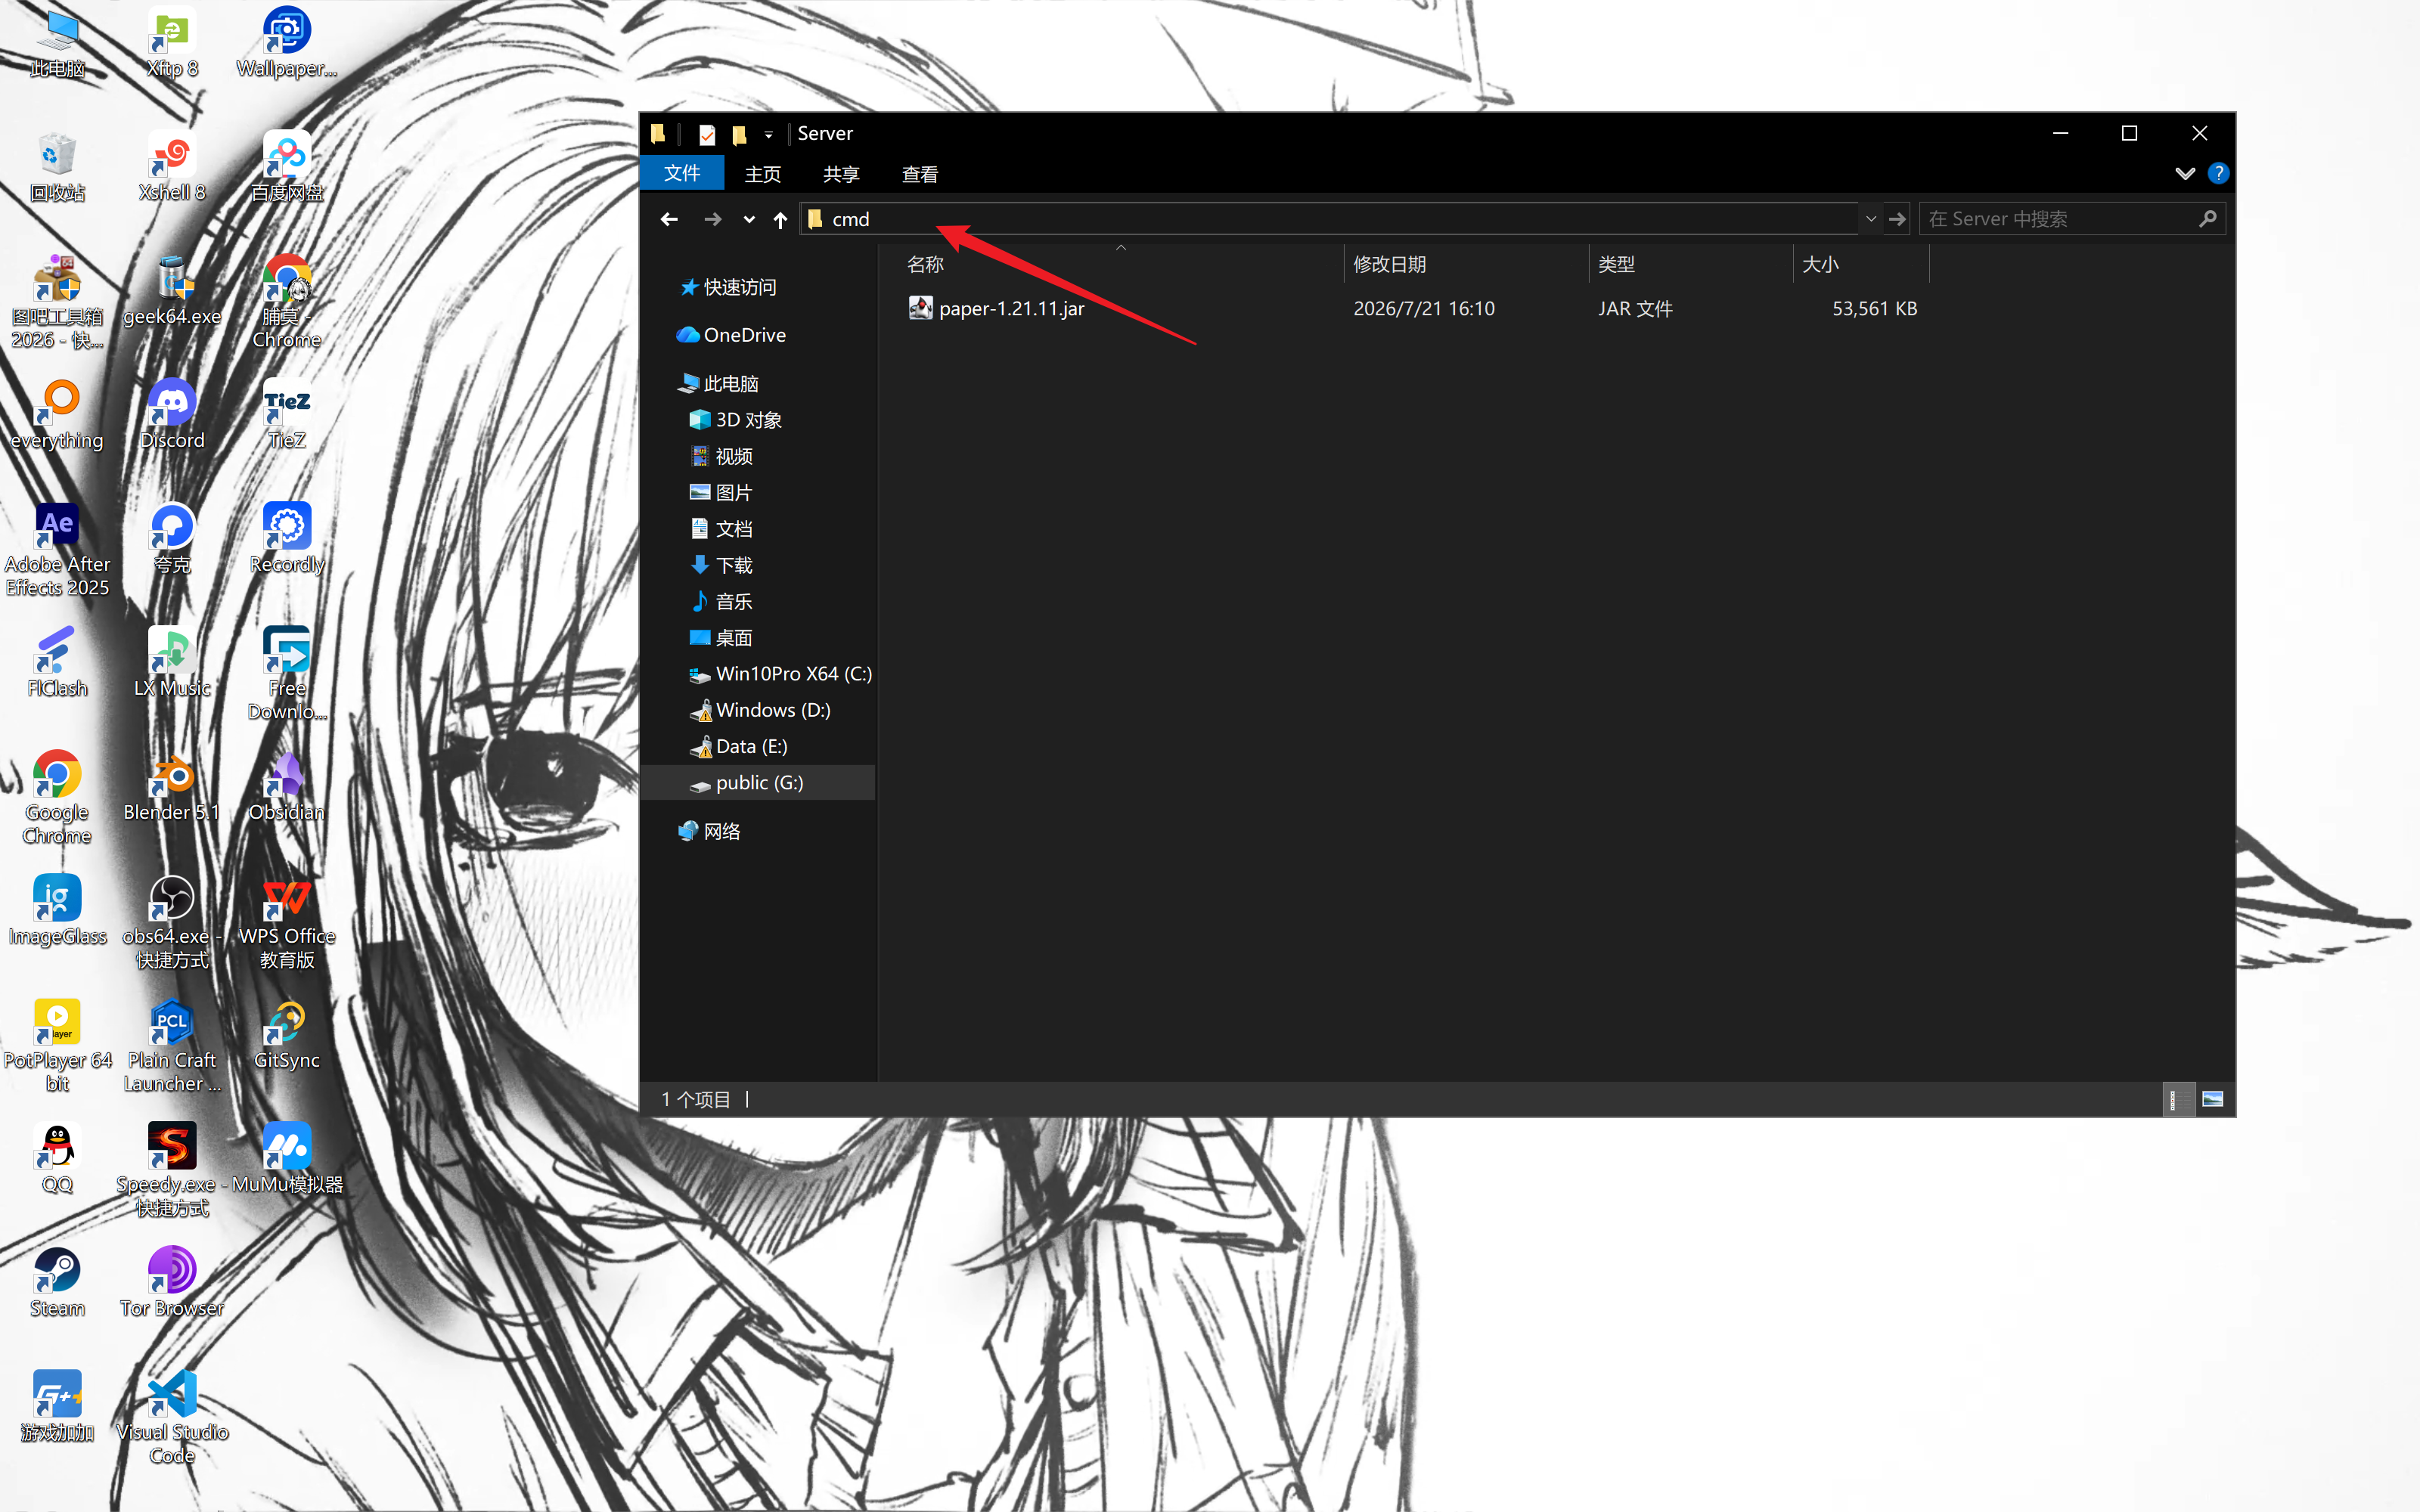Switch to large icons view in the status bar
This screenshot has height=1512, width=2420.
2213,1099
